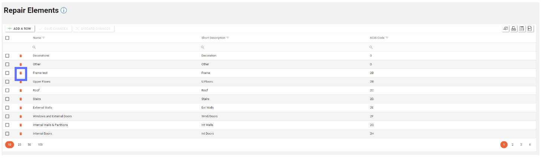Click the info icon beside Repair Elements
Viewport: 542px width, 158px height.
tap(64, 10)
